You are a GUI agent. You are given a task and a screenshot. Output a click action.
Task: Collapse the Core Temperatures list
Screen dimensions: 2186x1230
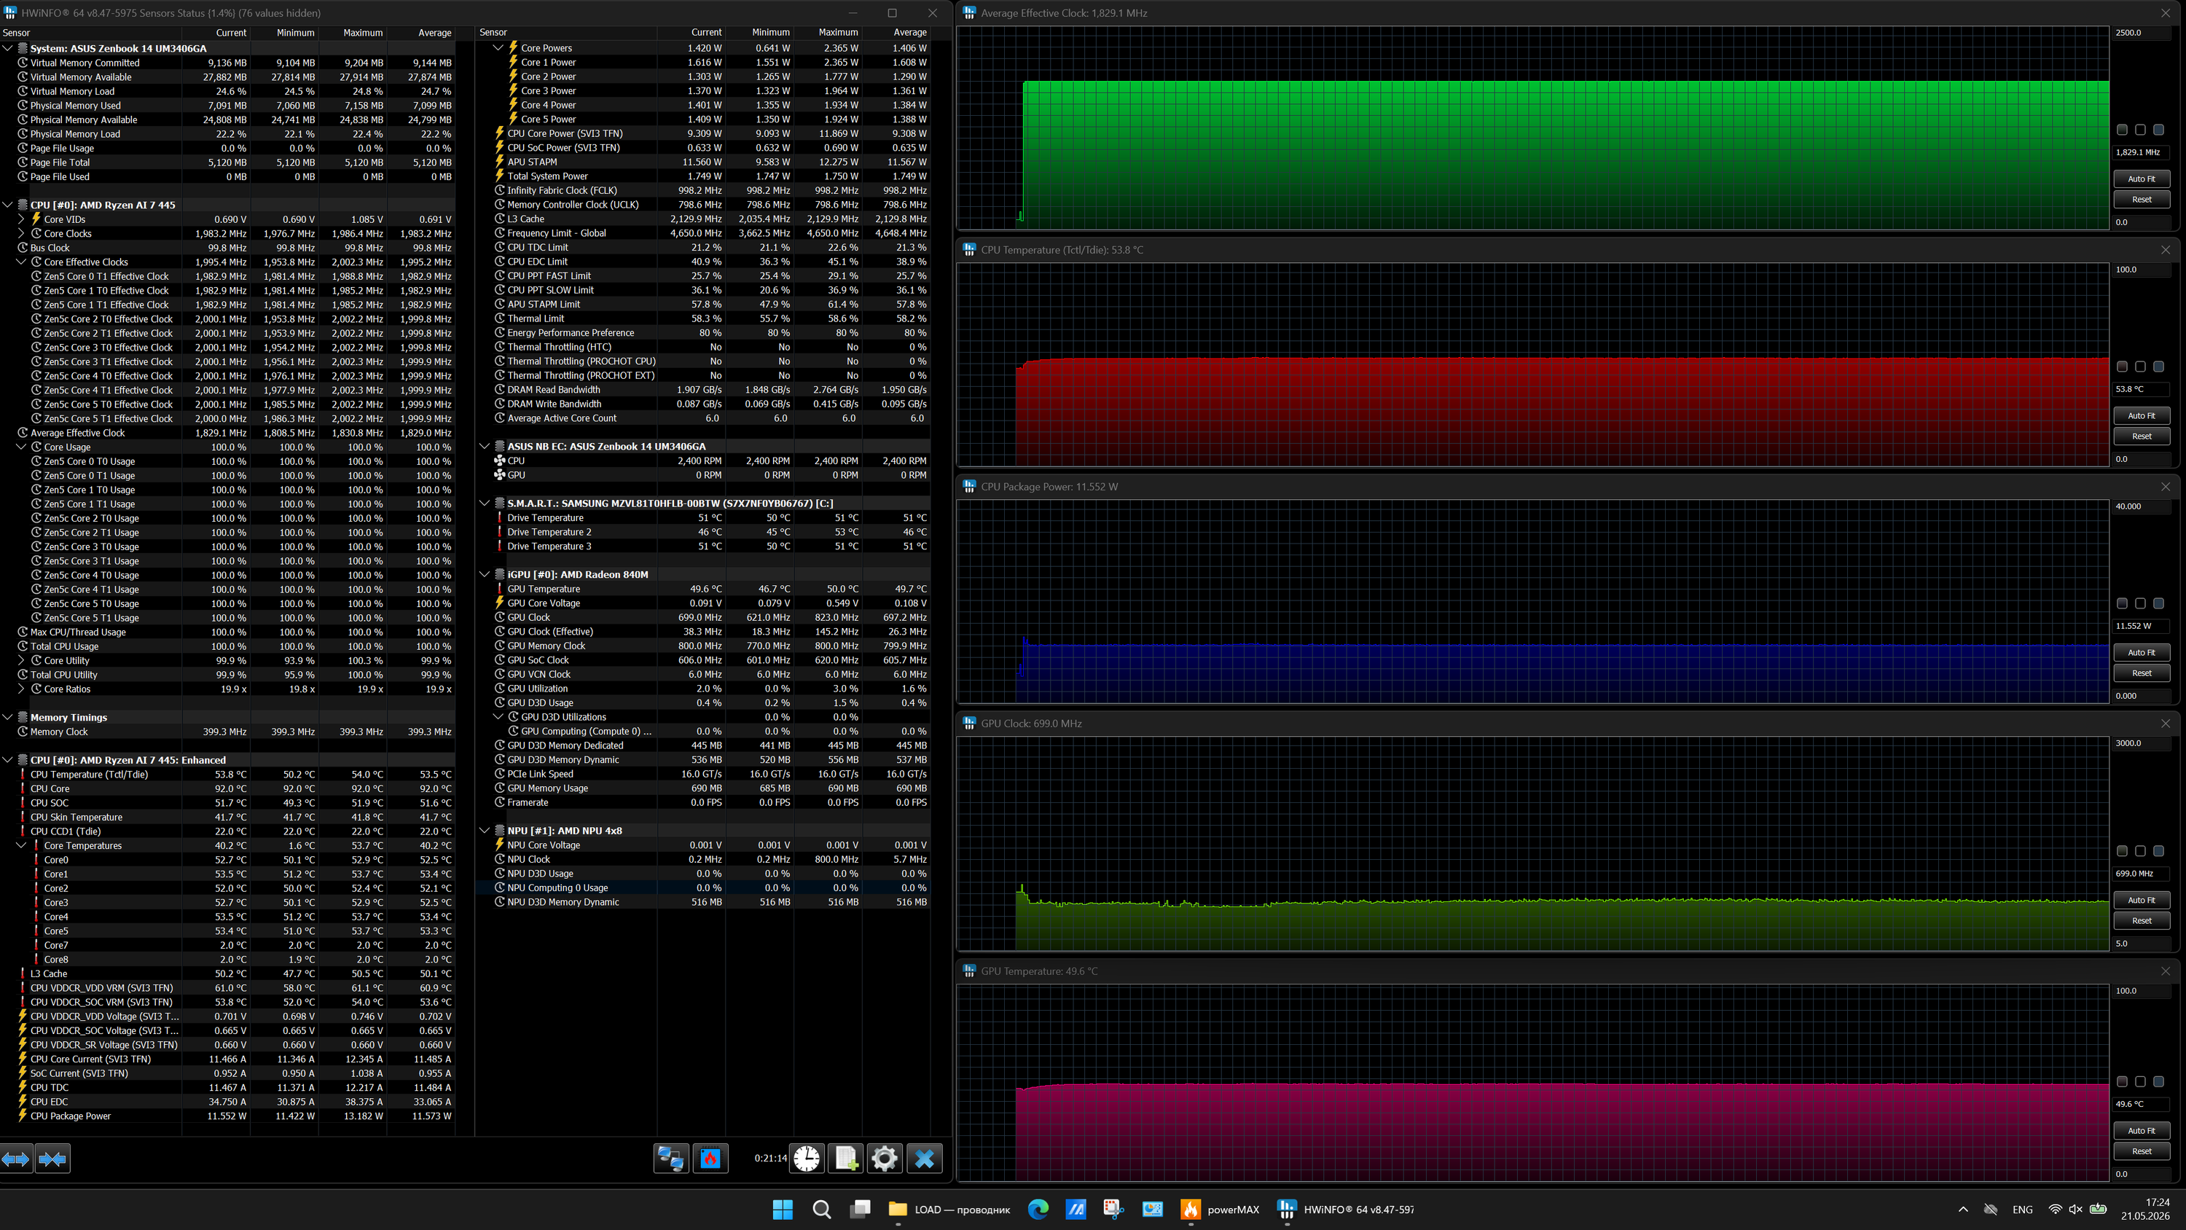(x=21, y=845)
